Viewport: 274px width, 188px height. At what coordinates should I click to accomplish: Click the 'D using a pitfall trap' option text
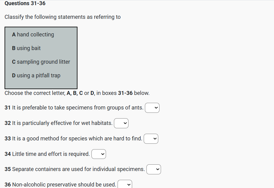pos(36,76)
